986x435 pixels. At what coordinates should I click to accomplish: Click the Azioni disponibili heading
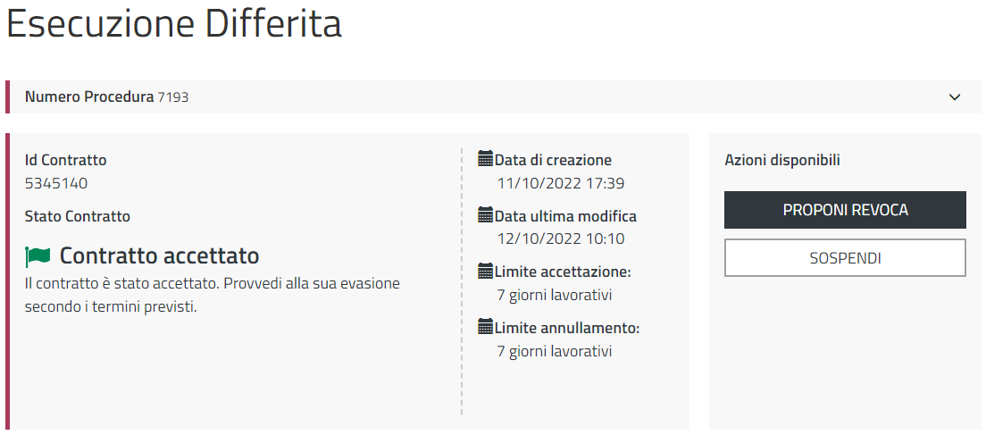(x=782, y=161)
